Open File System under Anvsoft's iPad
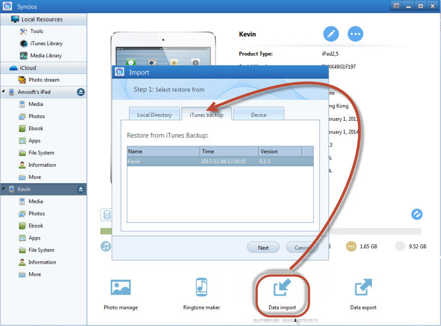This screenshot has width=441, height=326. coord(36,153)
